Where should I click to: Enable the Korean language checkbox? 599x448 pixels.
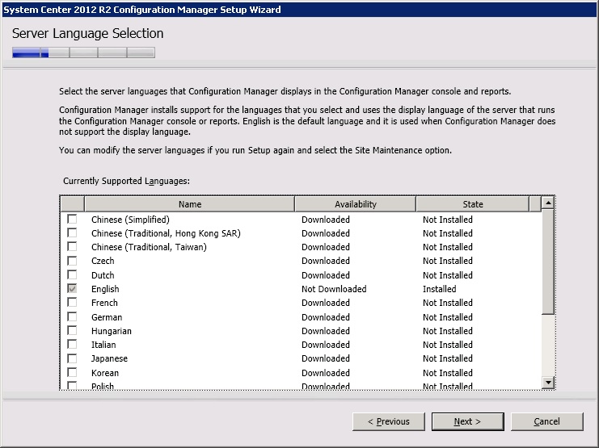[x=73, y=373]
